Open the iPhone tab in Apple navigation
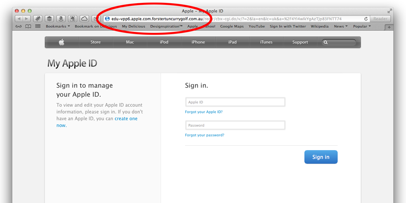406x203 pixels. click(x=198, y=42)
